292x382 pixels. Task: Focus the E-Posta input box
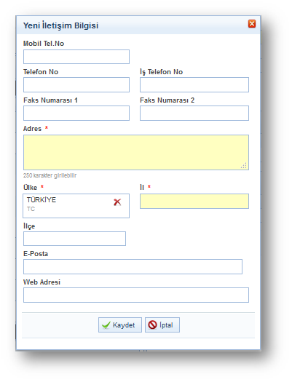point(133,266)
